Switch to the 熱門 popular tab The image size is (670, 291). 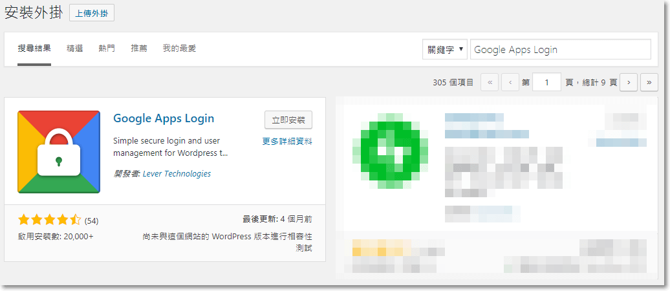(107, 48)
